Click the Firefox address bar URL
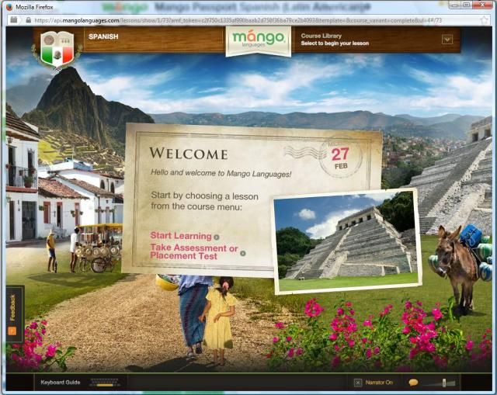497x395 pixels. (238, 20)
